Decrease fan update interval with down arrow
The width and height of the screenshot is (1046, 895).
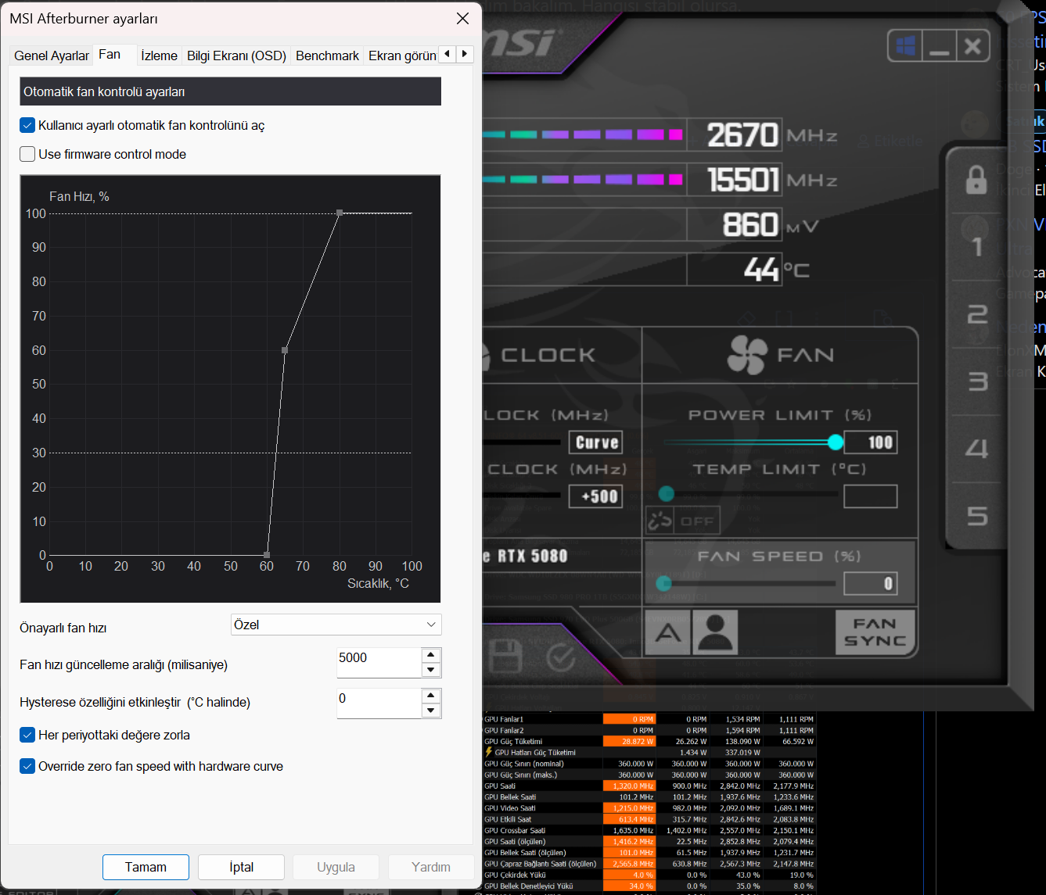click(431, 670)
